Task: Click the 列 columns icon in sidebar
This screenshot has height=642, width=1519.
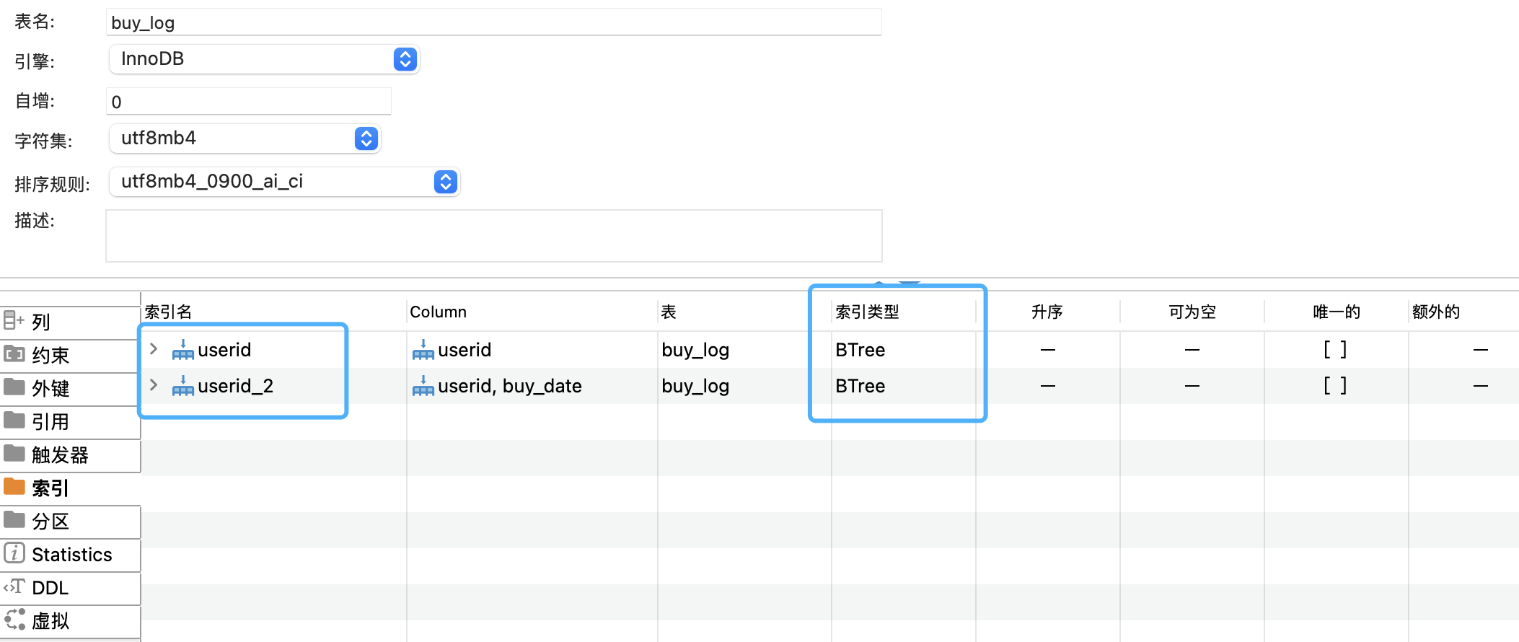Action: click(14, 320)
